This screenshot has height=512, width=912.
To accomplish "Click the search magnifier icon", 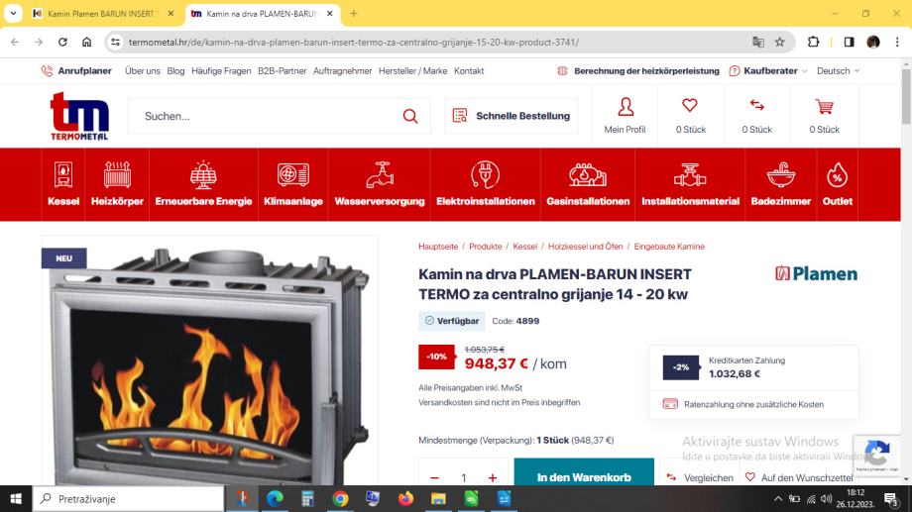I will pyautogui.click(x=410, y=116).
